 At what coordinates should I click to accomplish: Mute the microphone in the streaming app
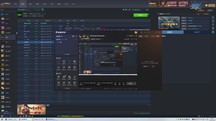coord(81,83)
